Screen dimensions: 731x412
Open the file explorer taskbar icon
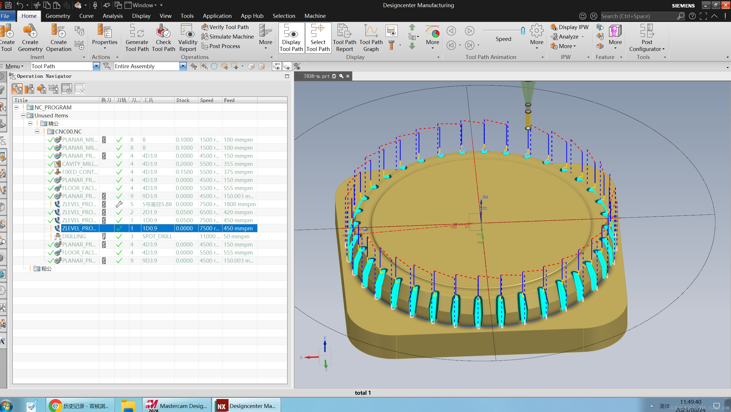click(x=128, y=405)
